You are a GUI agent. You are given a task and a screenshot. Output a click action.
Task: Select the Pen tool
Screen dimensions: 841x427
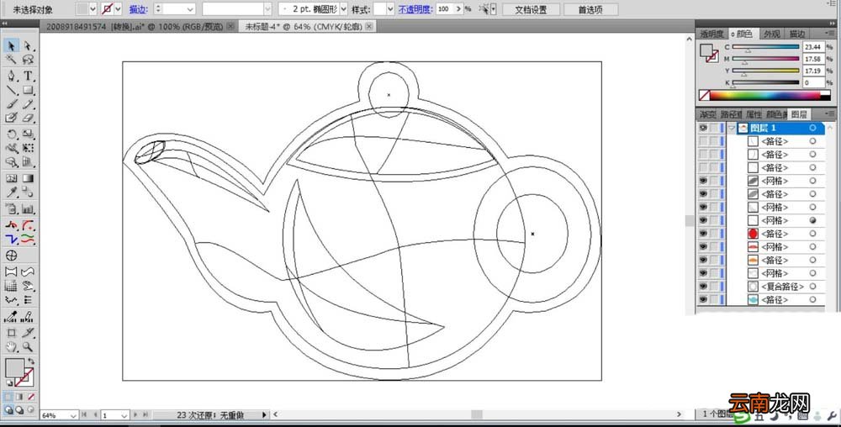[11, 76]
